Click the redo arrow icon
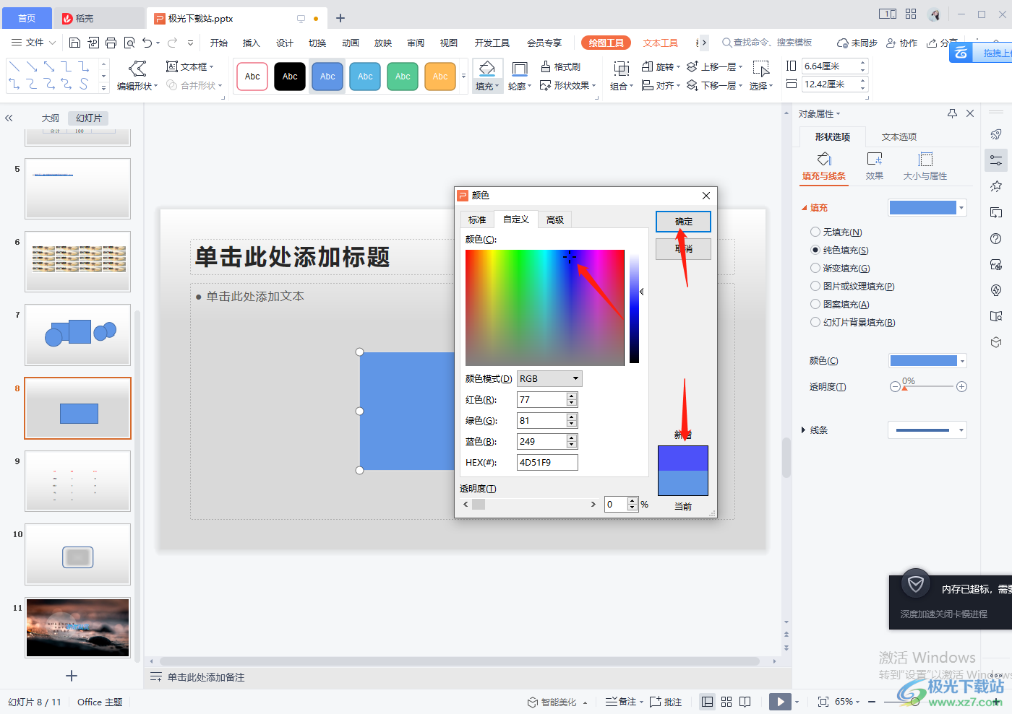Screen dimensions: 1012x714 [x=172, y=43]
